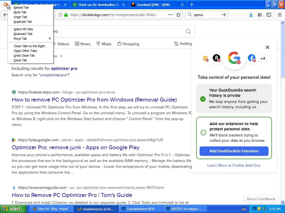Open Optimizer Pro Google Play result

(x=76, y=148)
